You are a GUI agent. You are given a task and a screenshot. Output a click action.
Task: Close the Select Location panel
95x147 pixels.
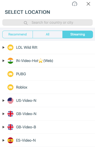(88, 4)
